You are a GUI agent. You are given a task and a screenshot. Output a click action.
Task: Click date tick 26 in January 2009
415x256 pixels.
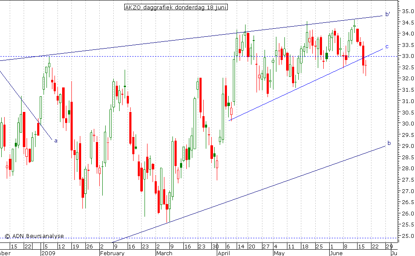(90, 246)
